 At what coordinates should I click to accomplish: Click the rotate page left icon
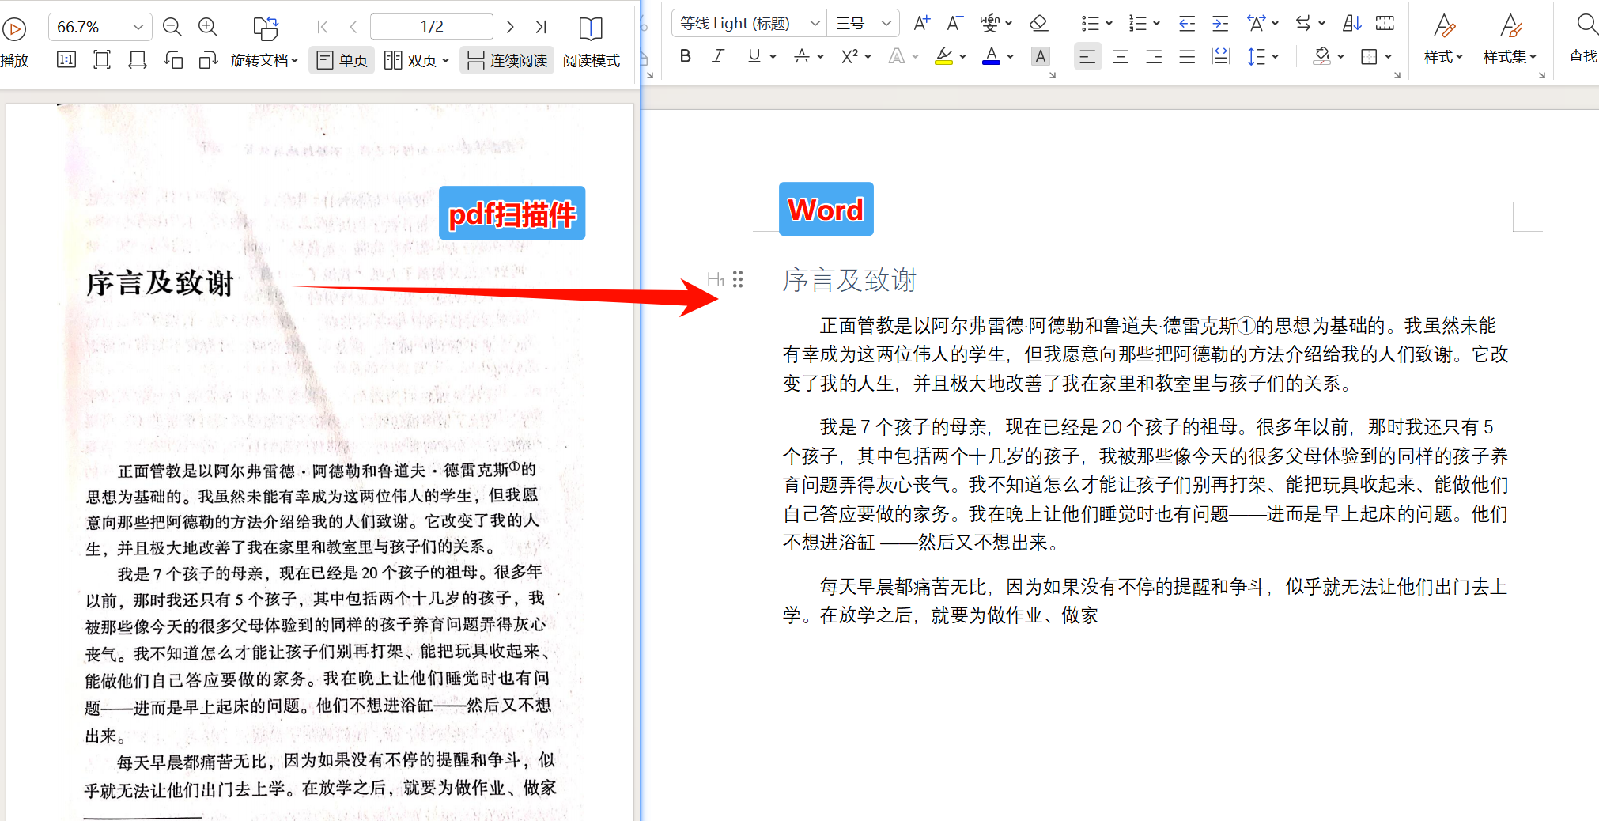[174, 59]
